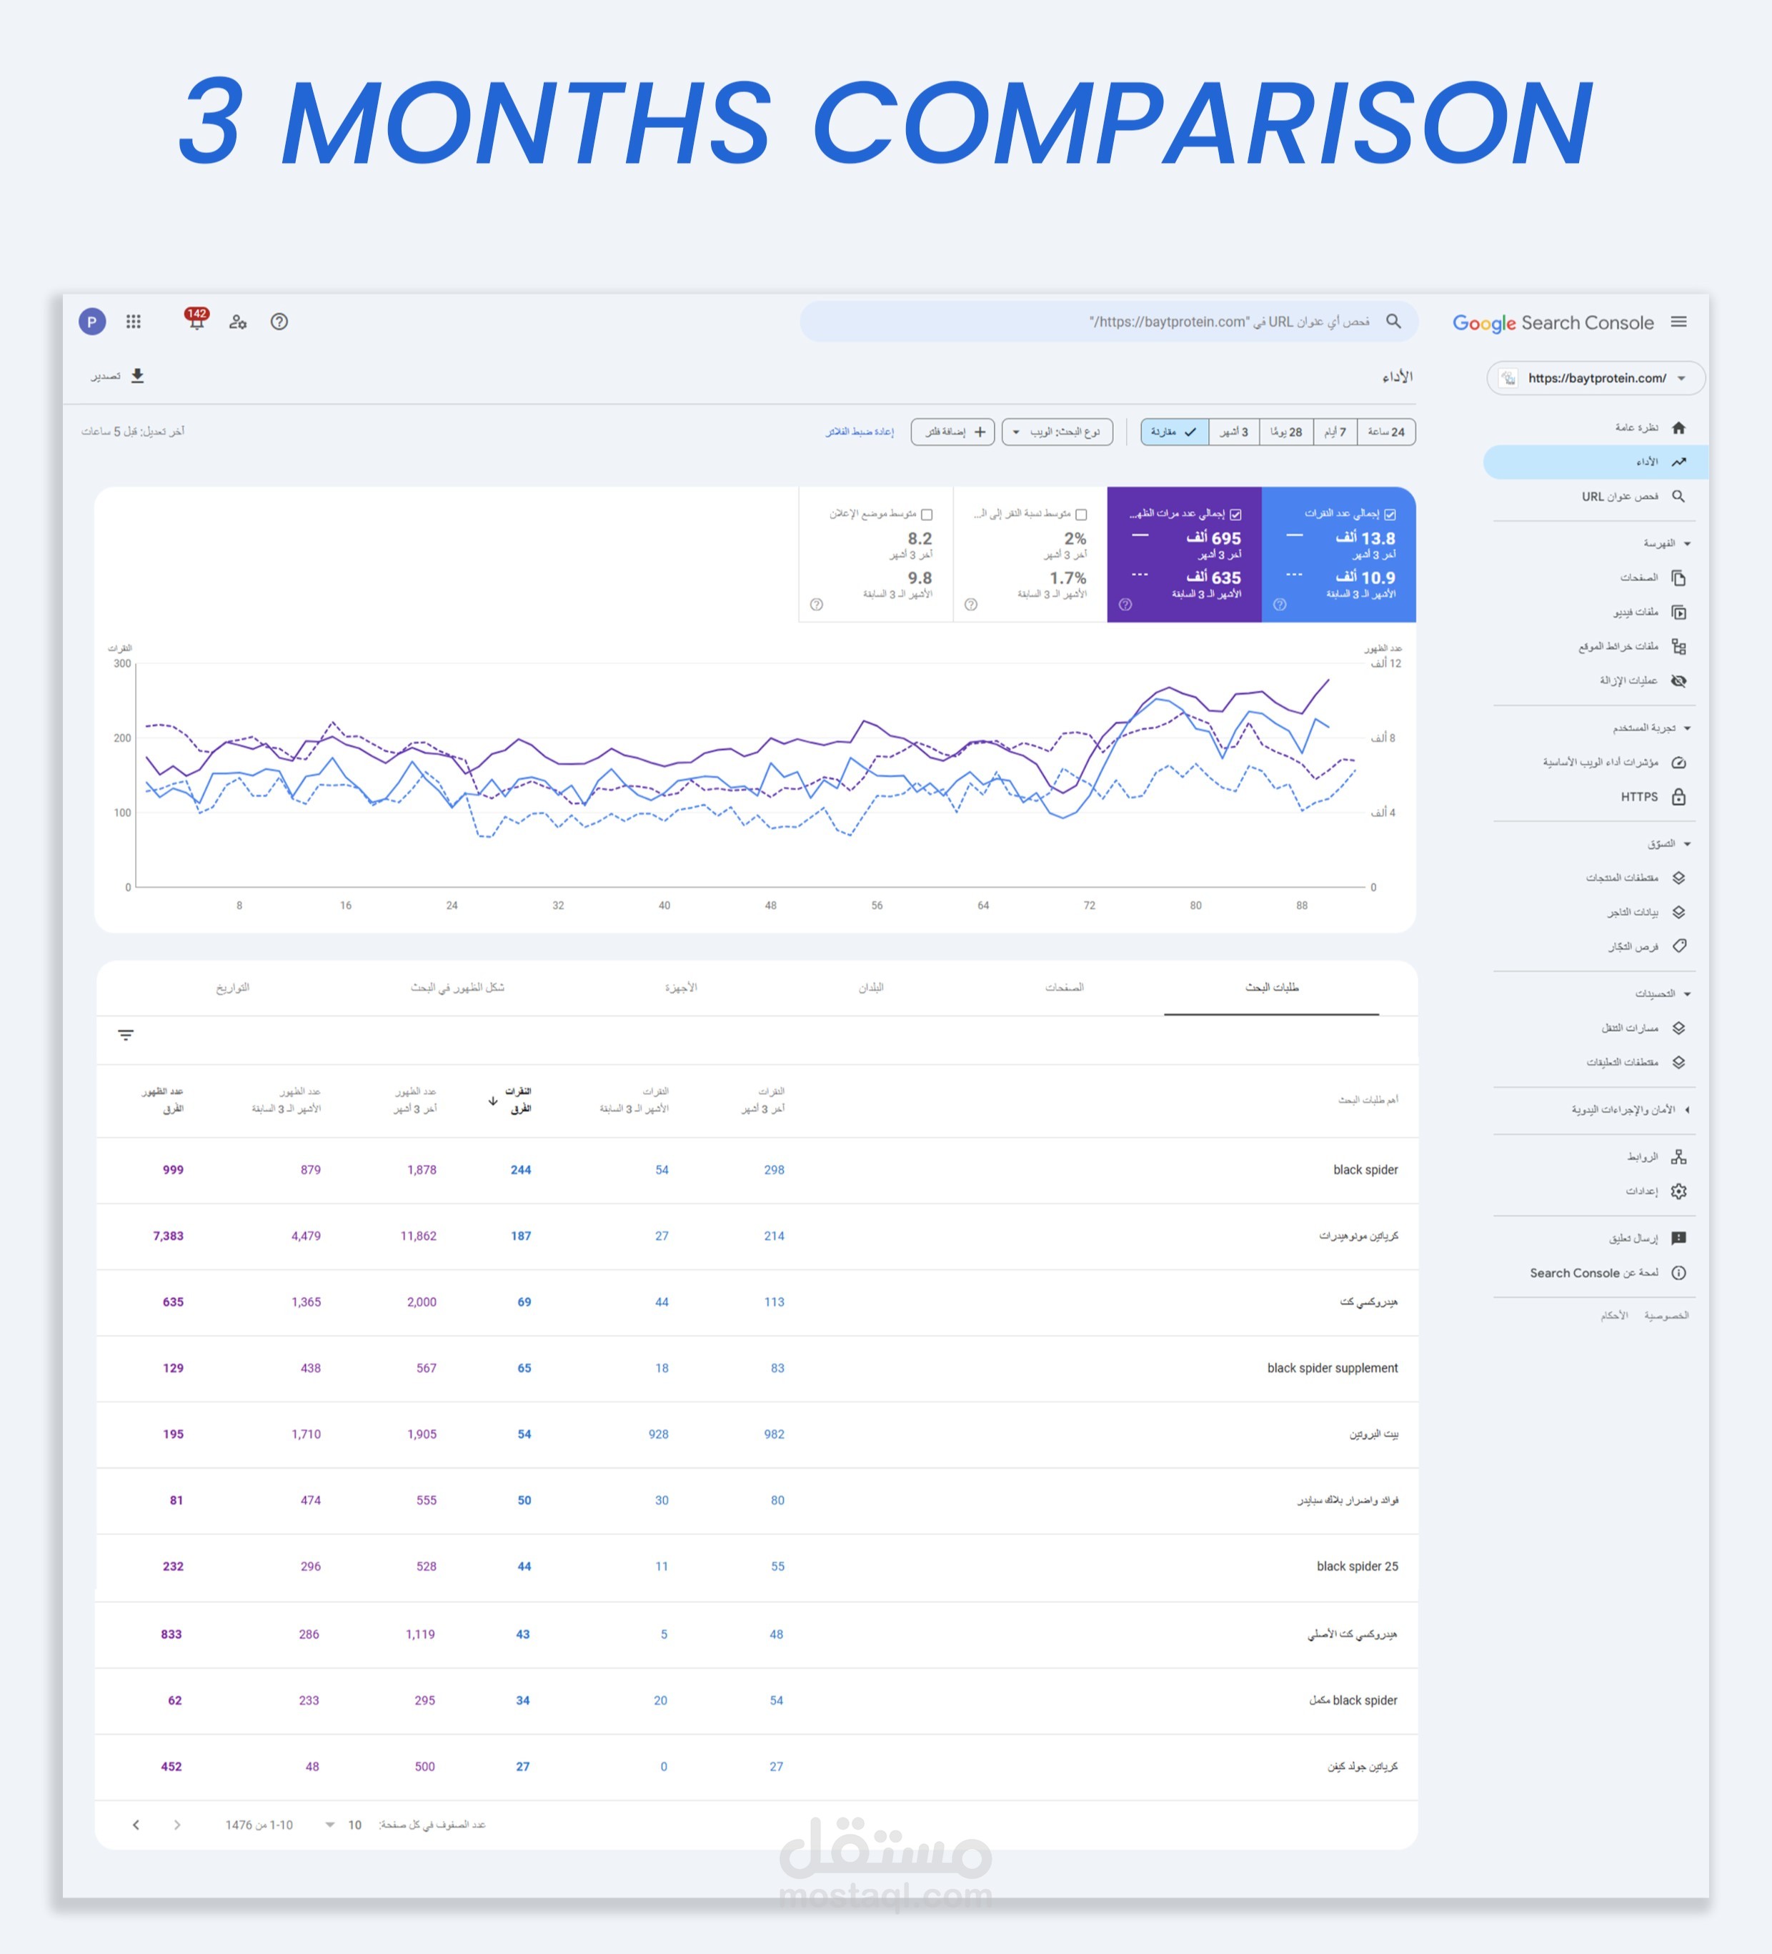Enable the average CTR checkbox
Viewport: 1772px width, 1954px height.
point(1081,515)
